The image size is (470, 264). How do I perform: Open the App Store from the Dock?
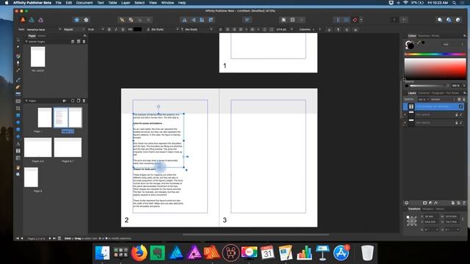click(x=341, y=253)
